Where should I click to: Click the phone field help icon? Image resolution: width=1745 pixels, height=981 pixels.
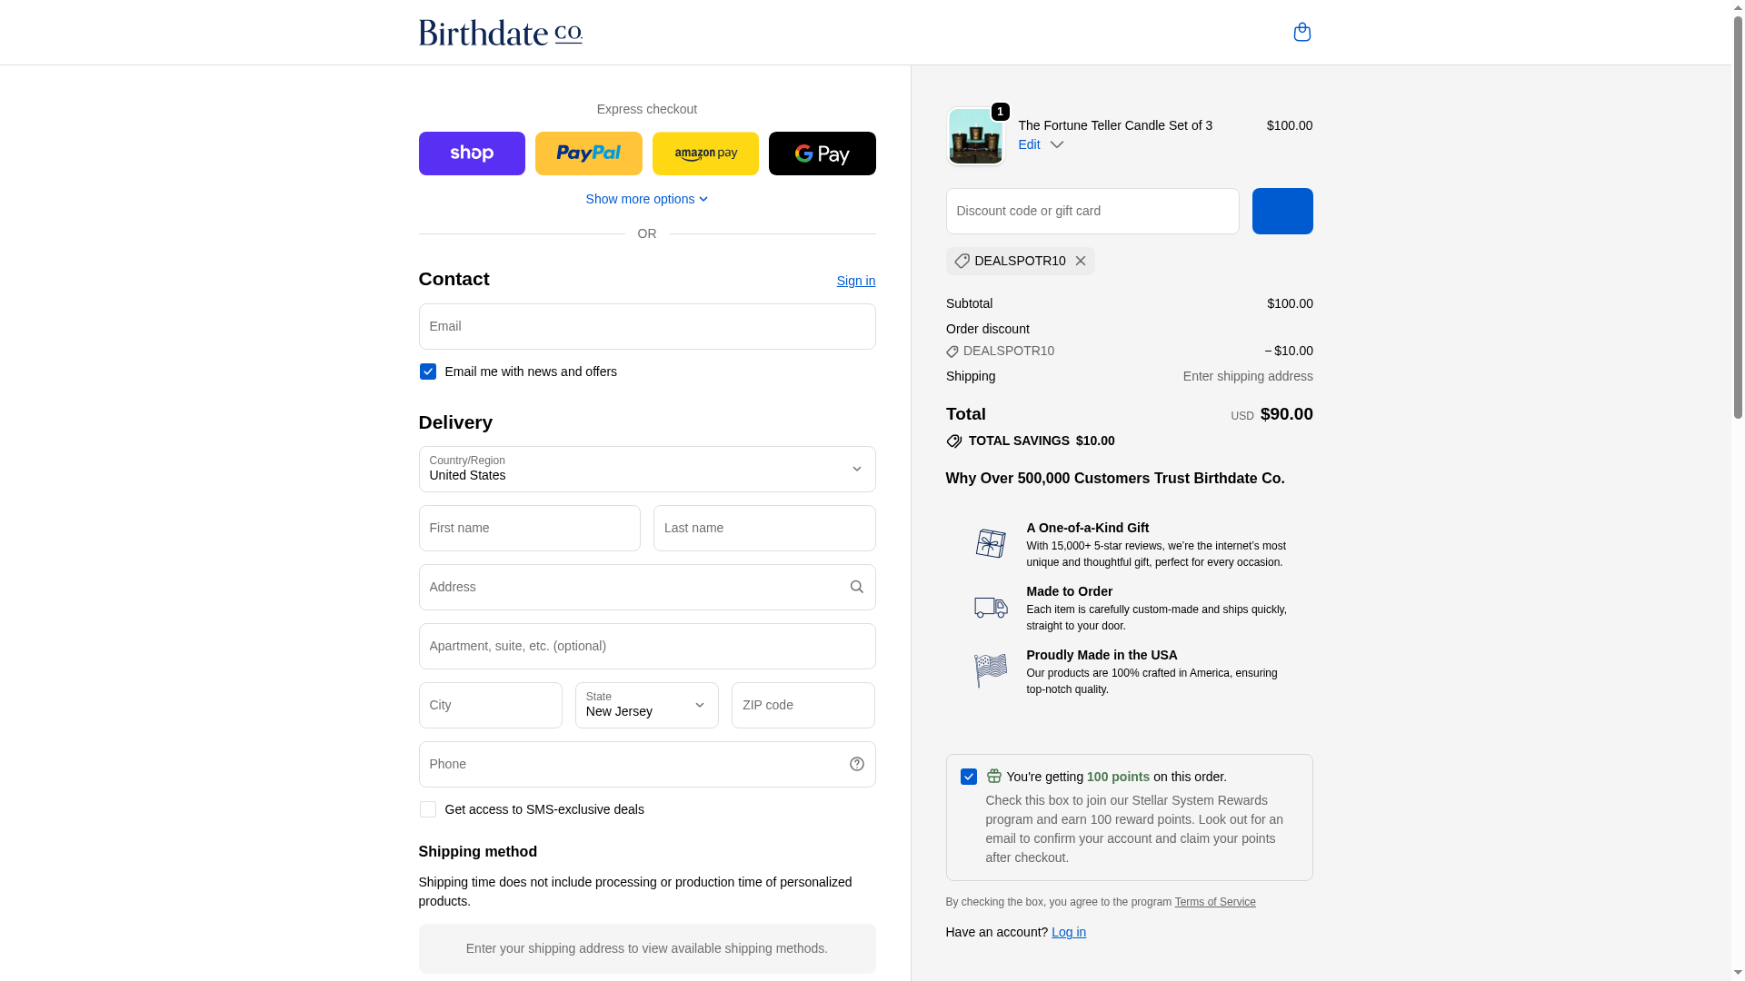[x=856, y=765]
